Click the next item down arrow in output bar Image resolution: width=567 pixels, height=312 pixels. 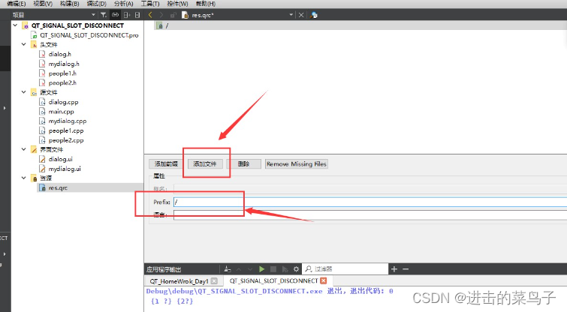tap(250, 269)
